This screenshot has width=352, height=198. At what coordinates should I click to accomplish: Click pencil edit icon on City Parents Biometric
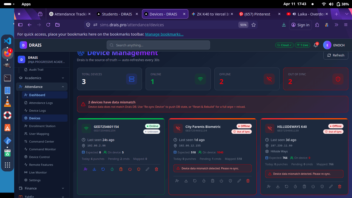point(239,181)
